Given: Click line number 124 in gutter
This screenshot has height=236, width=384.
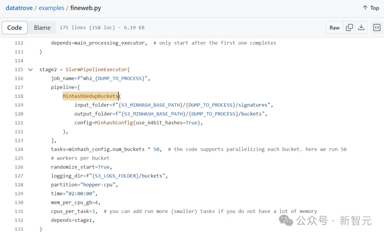Looking at the screenshot, I should (x=19, y=149).
